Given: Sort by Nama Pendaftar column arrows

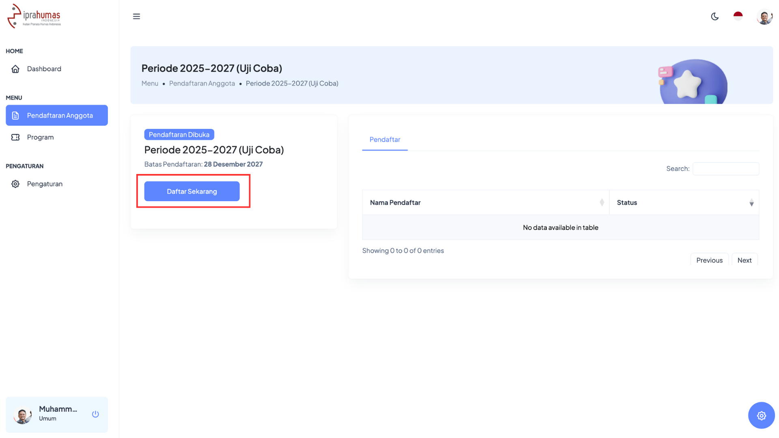Looking at the screenshot, I should click(602, 203).
